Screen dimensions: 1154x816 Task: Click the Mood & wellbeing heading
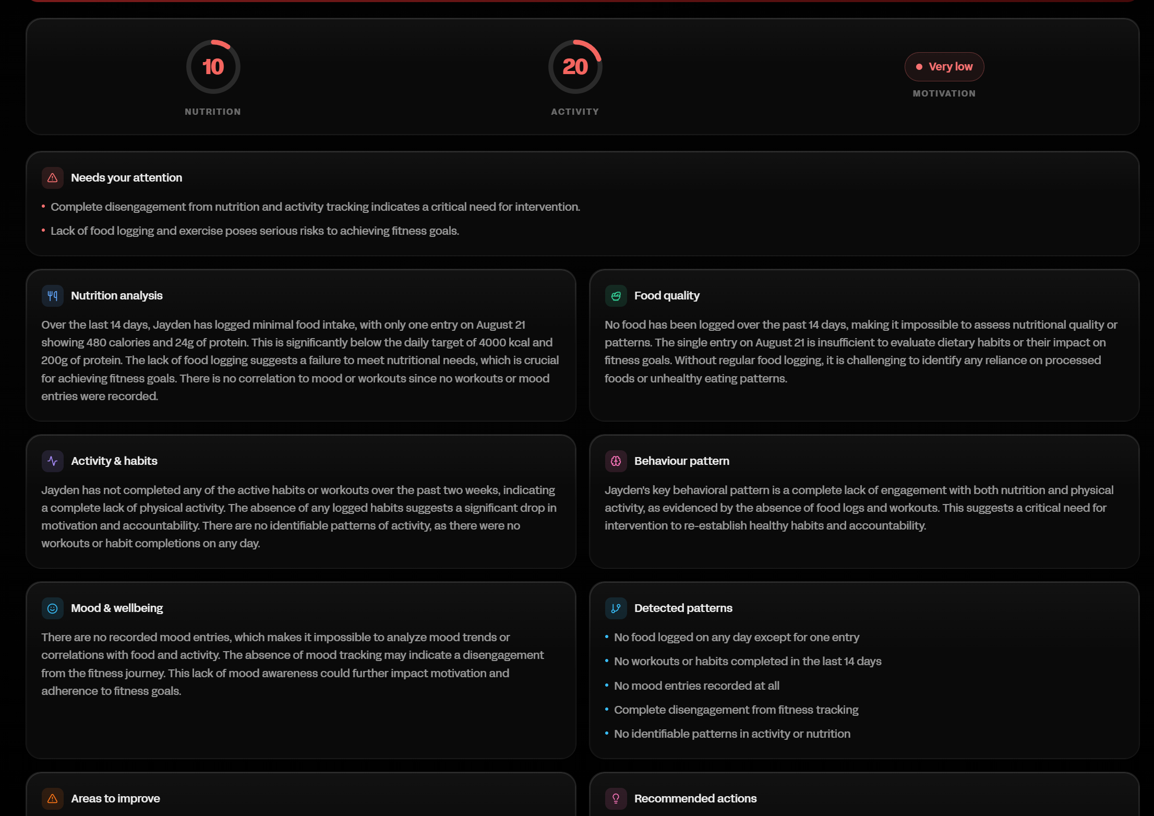point(117,608)
